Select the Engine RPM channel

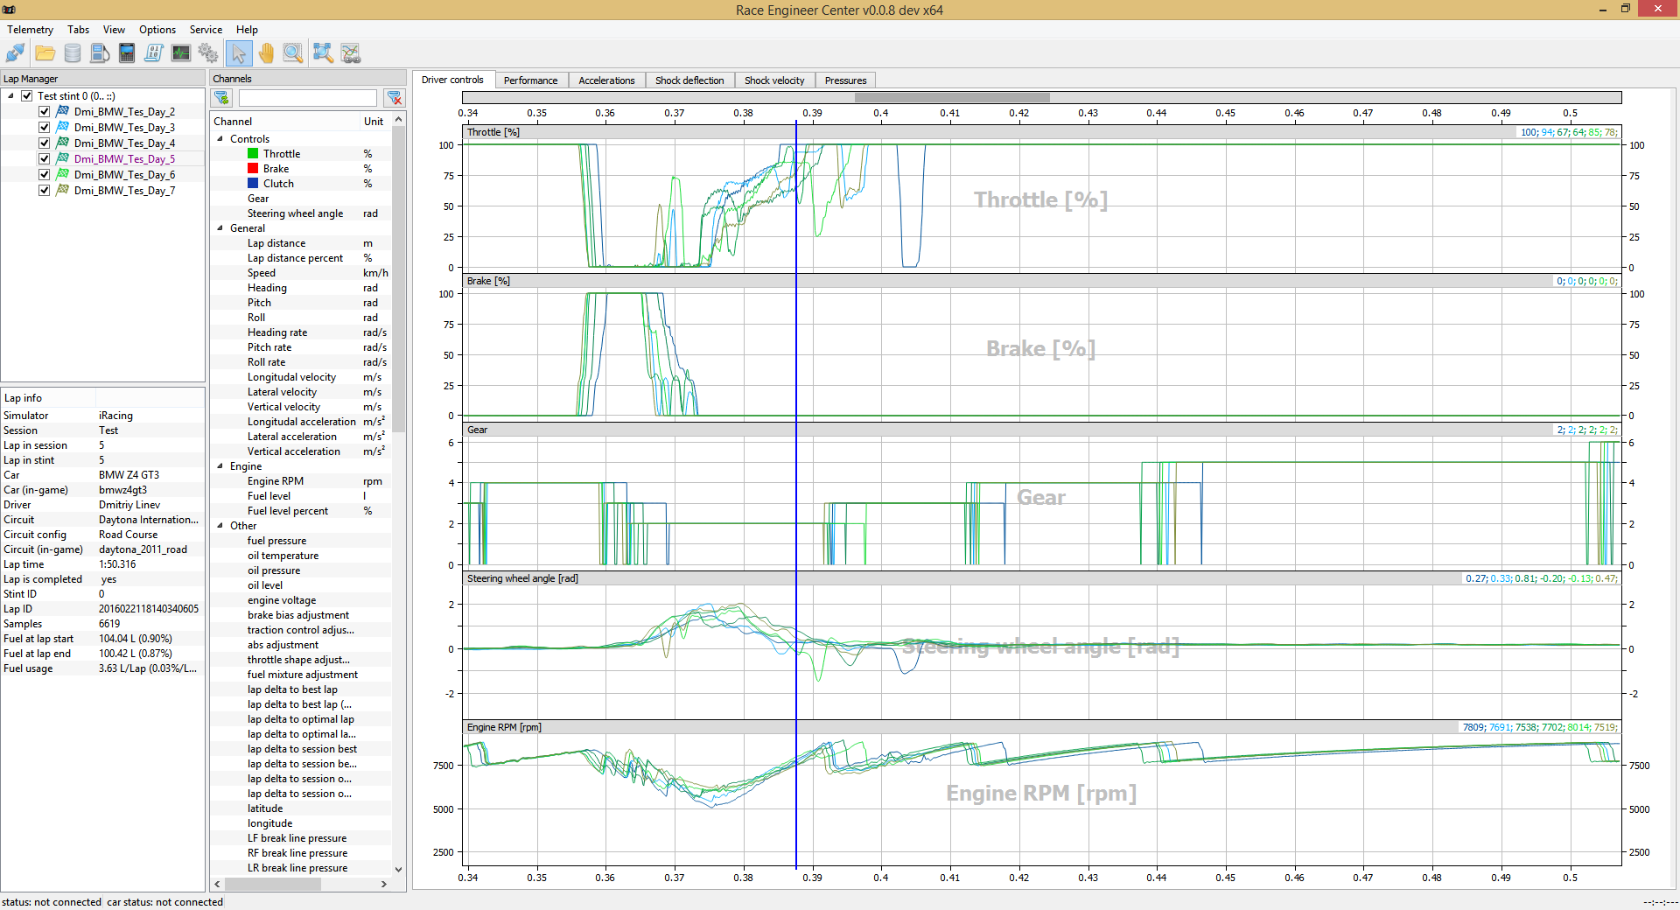pyautogui.click(x=275, y=481)
